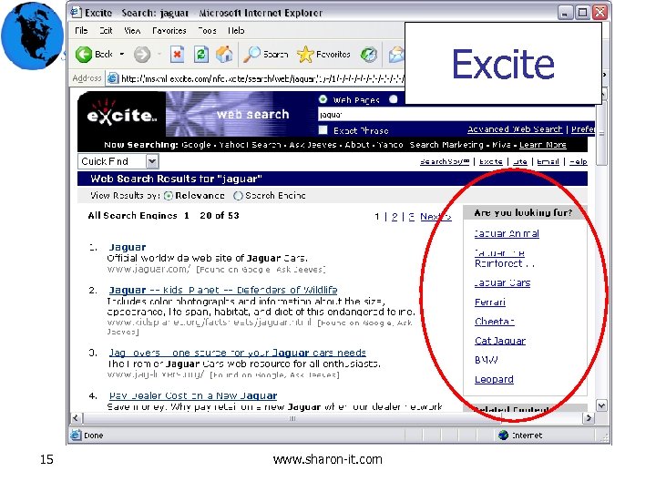Open the File menu
This screenshot has height=492, width=656.
tap(81, 31)
